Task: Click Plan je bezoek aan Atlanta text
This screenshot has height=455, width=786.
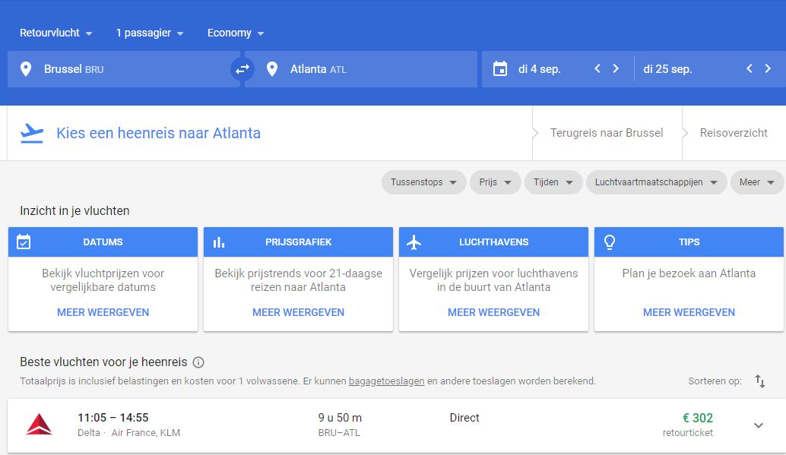Action: pyautogui.click(x=689, y=273)
